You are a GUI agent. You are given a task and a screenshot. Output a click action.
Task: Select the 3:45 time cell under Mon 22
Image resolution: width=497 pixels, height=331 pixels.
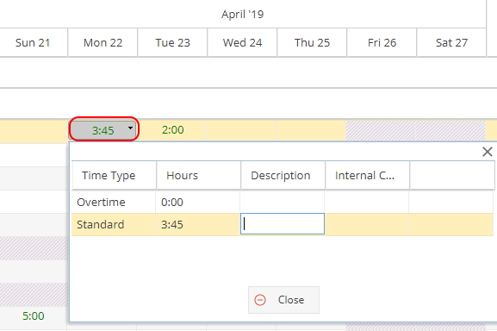pos(103,130)
